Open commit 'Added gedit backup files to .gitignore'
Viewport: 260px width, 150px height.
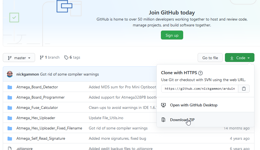click(x=121, y=148)
